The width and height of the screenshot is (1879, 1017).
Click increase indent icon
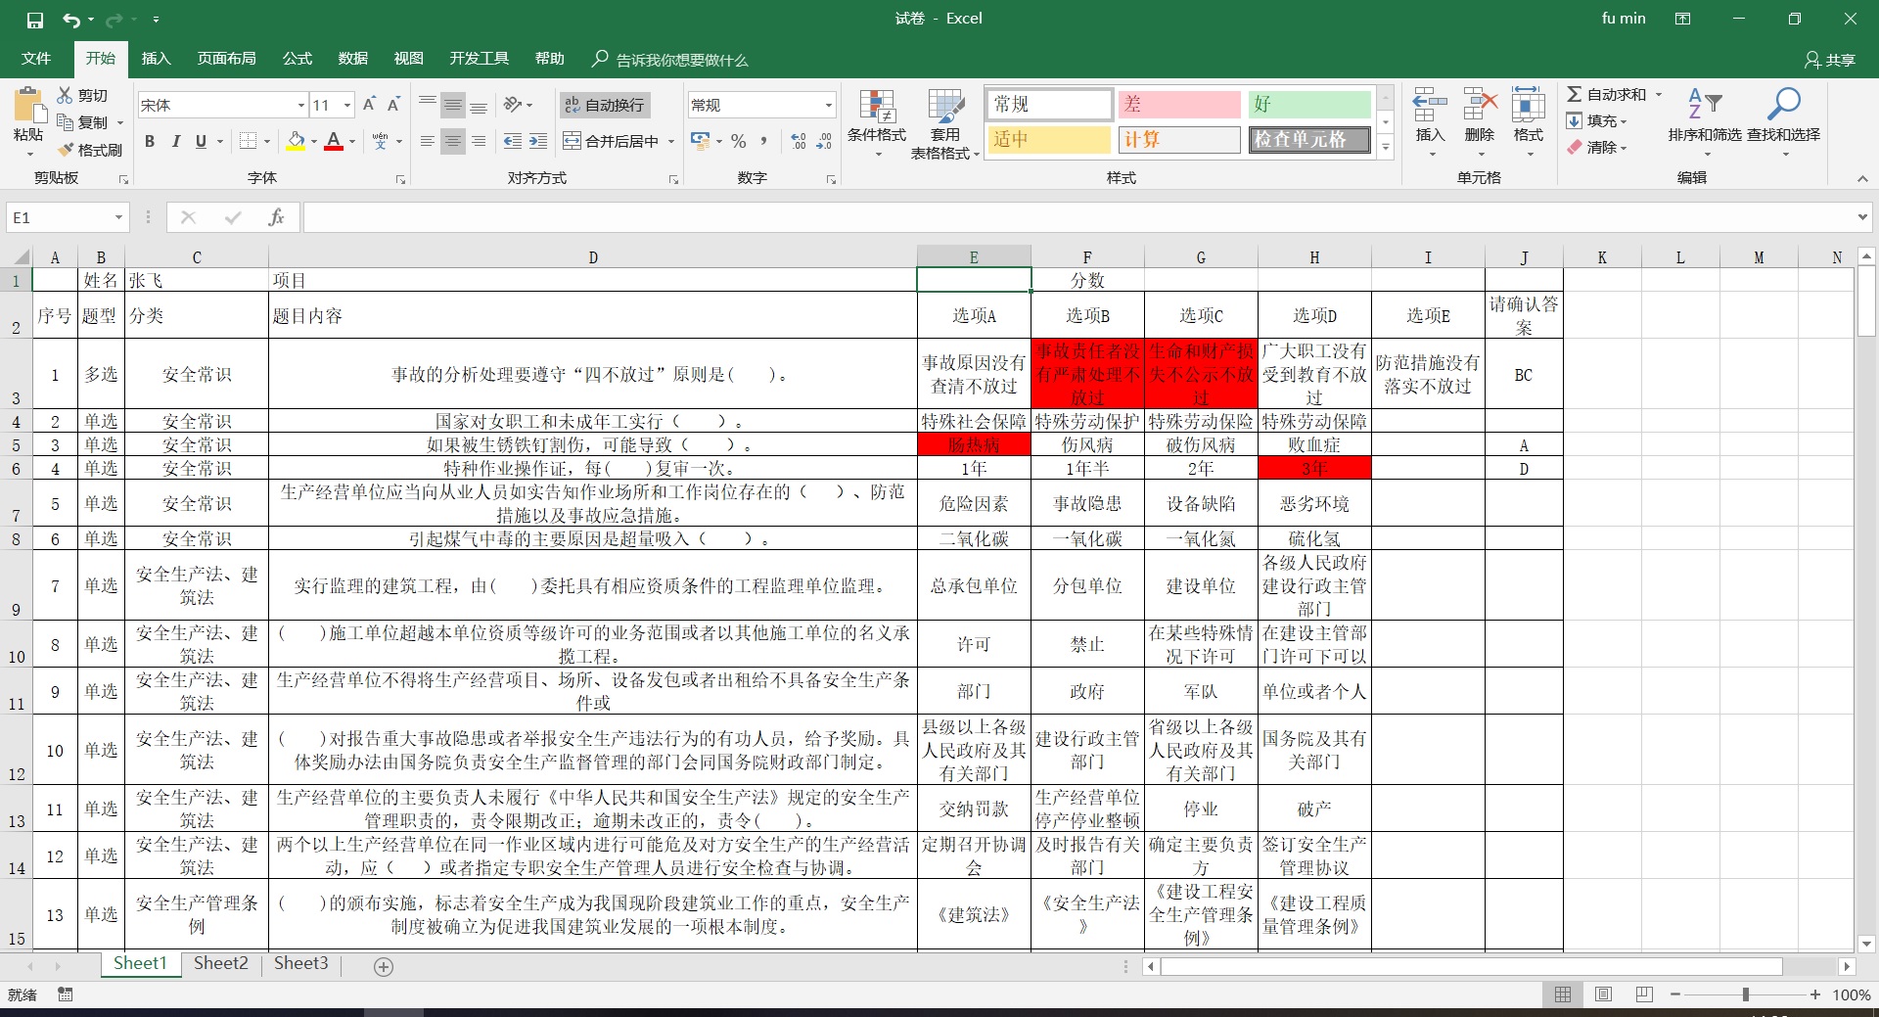coord(538,142)
